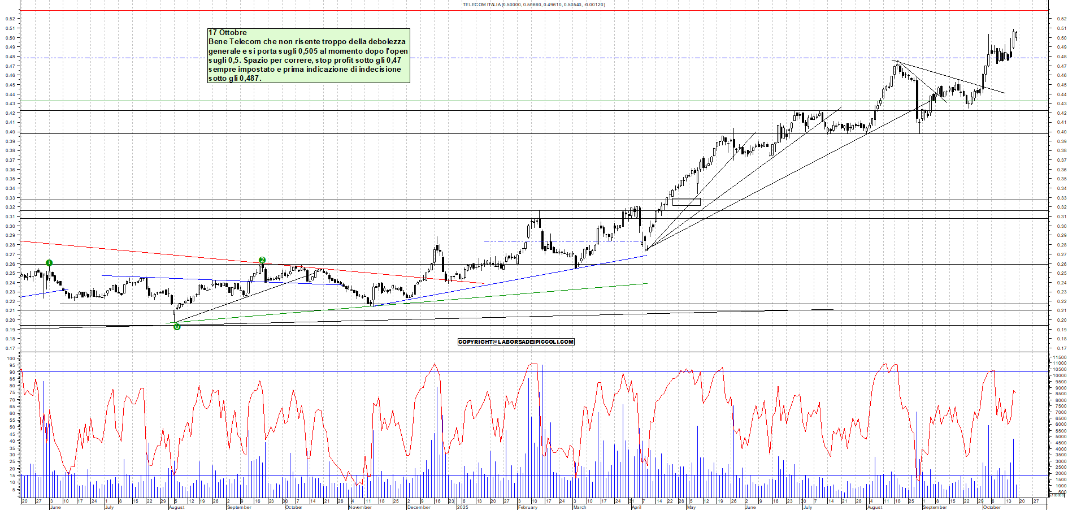Select the April label on time axis
Screen dimensions: 1068x510
point(636,507)
